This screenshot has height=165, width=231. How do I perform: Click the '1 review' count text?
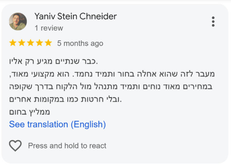click(x=49, y=28)
